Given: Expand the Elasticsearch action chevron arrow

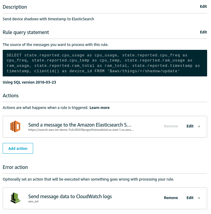Looking at the screenshot, I should point(199,126).
